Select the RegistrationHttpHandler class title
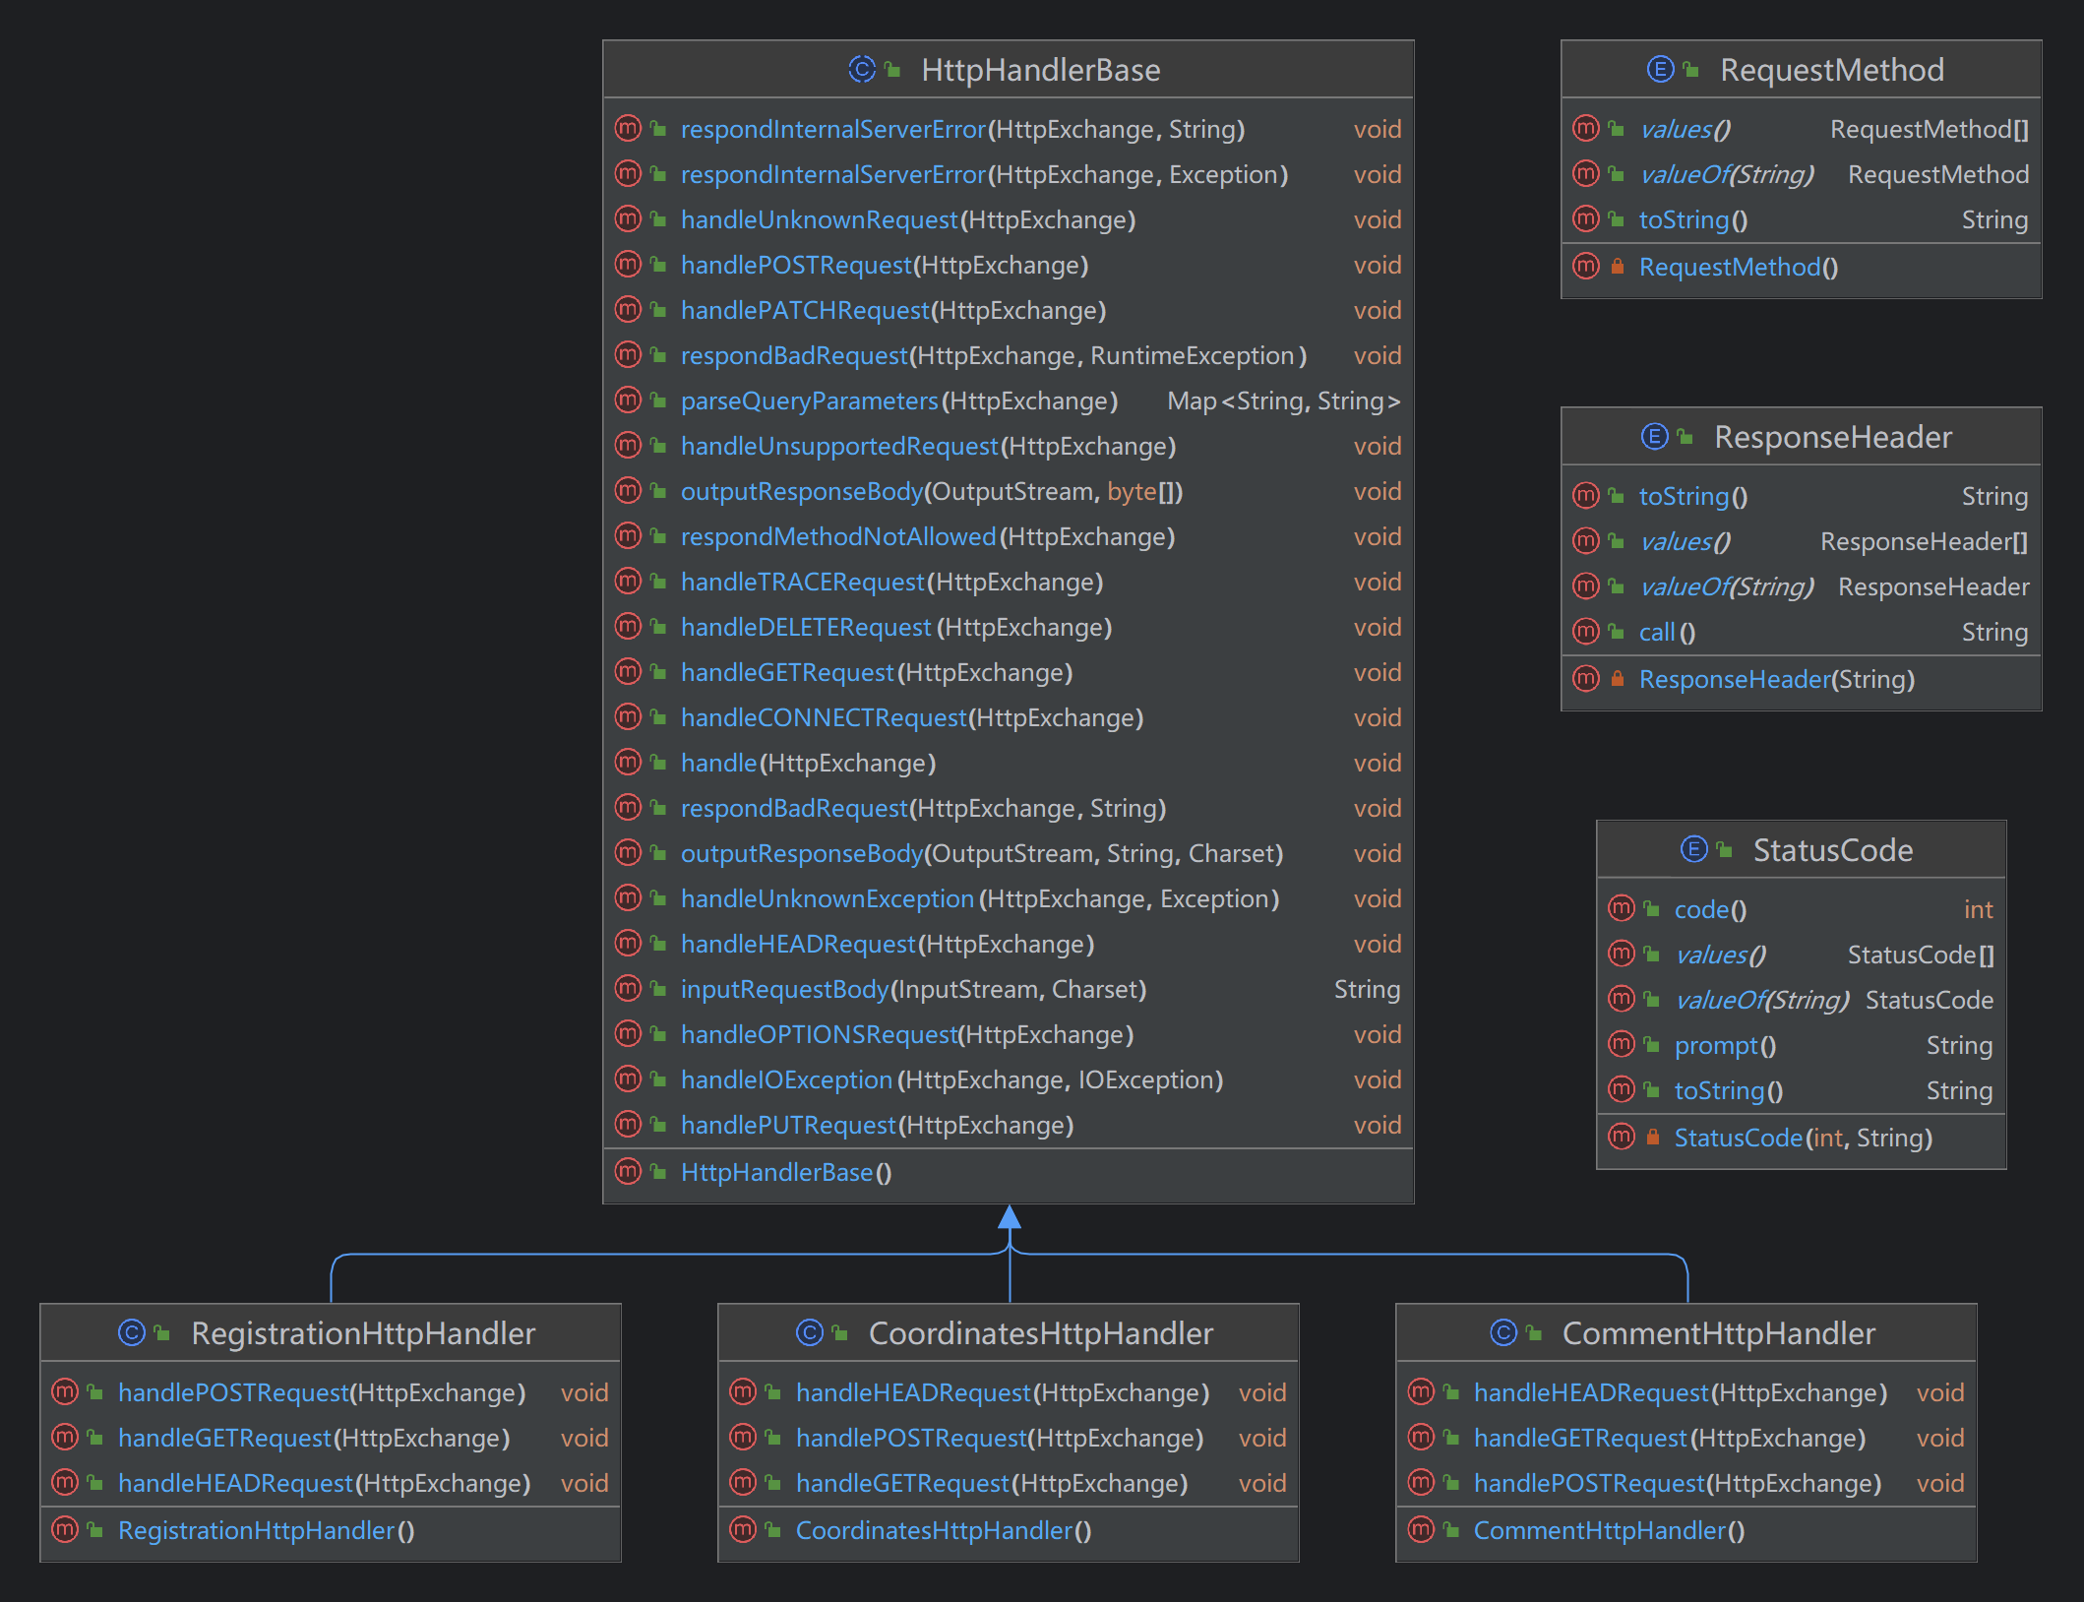The image size is (2084, 1602). point(363,1333)
